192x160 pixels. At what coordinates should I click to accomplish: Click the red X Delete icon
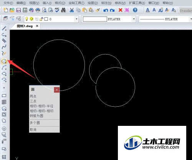tap(120, 10)
